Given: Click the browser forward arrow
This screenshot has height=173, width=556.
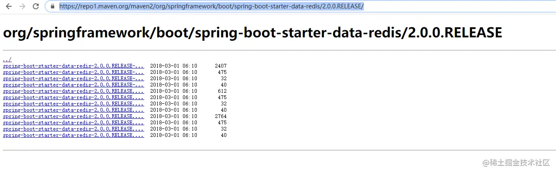Looking at the screenshot, I should tap(22, 6).
